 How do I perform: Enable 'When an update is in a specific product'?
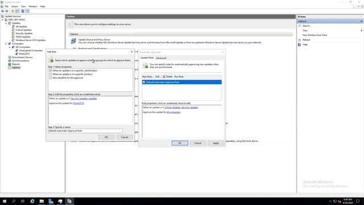pos(51,74)
